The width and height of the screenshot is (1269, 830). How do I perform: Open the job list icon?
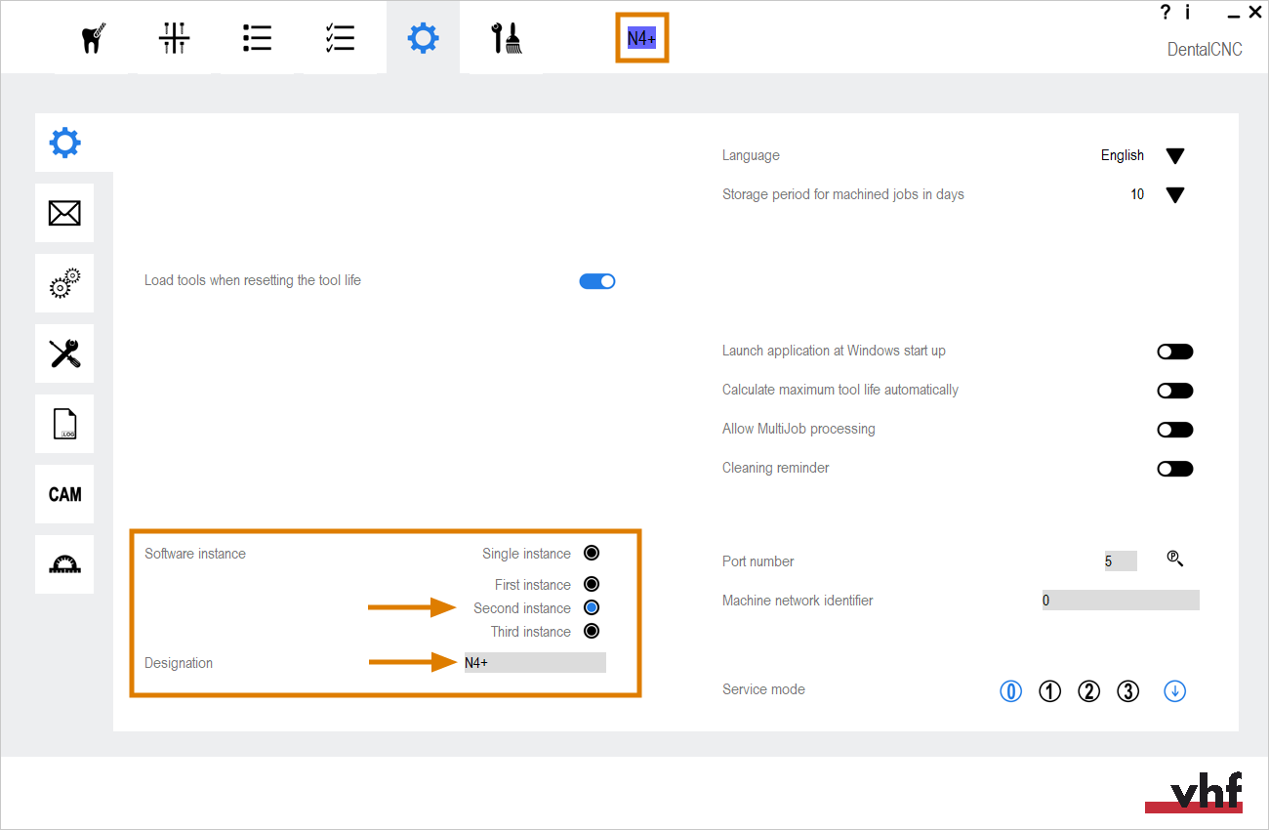pyautogui.click(x=257, y=38)
